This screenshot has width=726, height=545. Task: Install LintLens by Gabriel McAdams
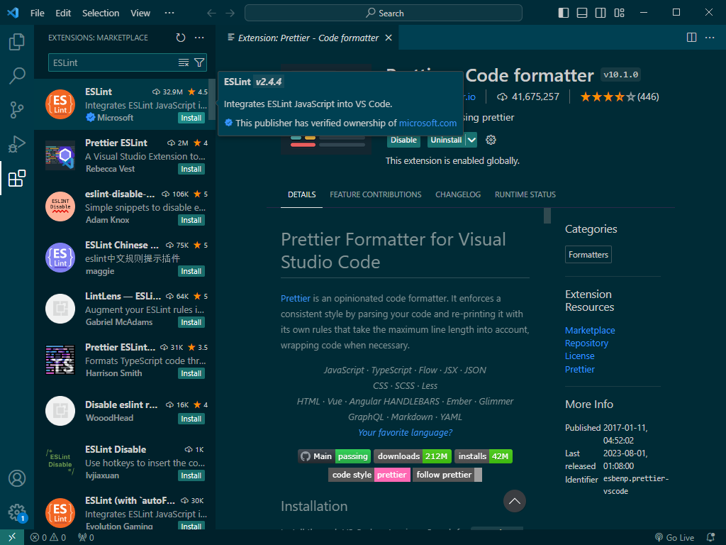(191, 322)
